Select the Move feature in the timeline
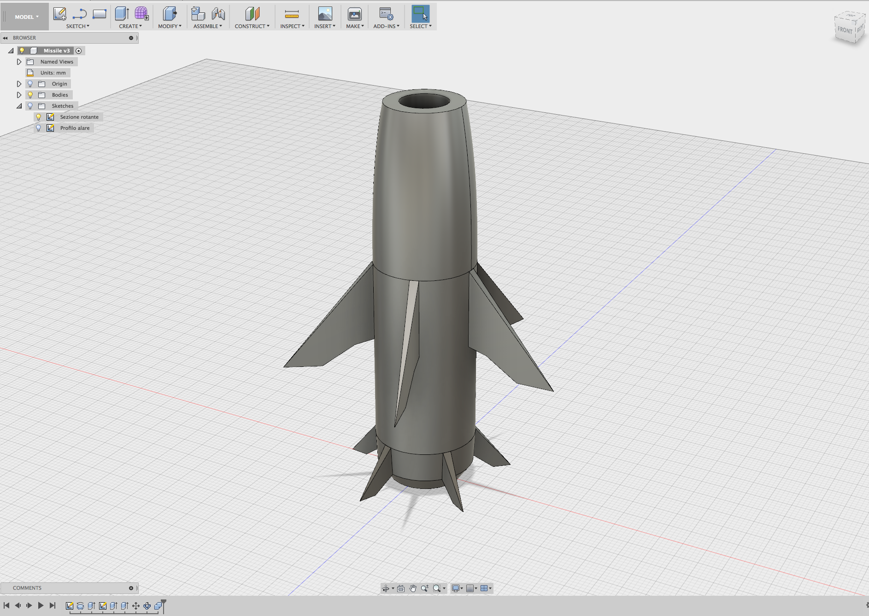Image resolution: width=869 pixels, height=616 pixels. click(x=135, y=606)
